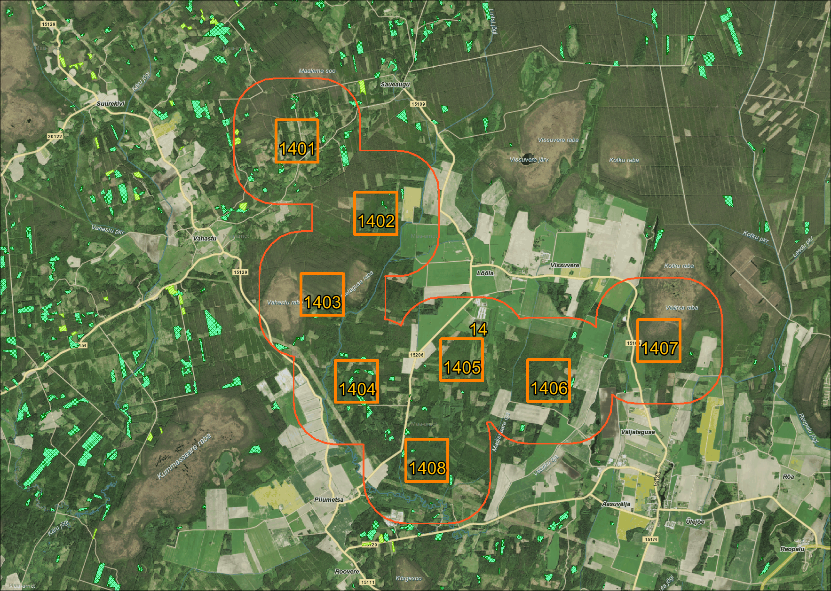Click the road shield 15206

tap(417, 355)
